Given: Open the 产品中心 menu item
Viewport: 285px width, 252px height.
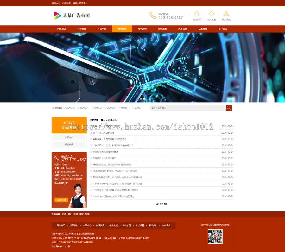Looking at the screenshot, I should [x=102, y=29].
